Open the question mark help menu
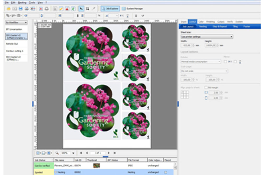The width and height of the screenshot is (262, 175). 46,3
